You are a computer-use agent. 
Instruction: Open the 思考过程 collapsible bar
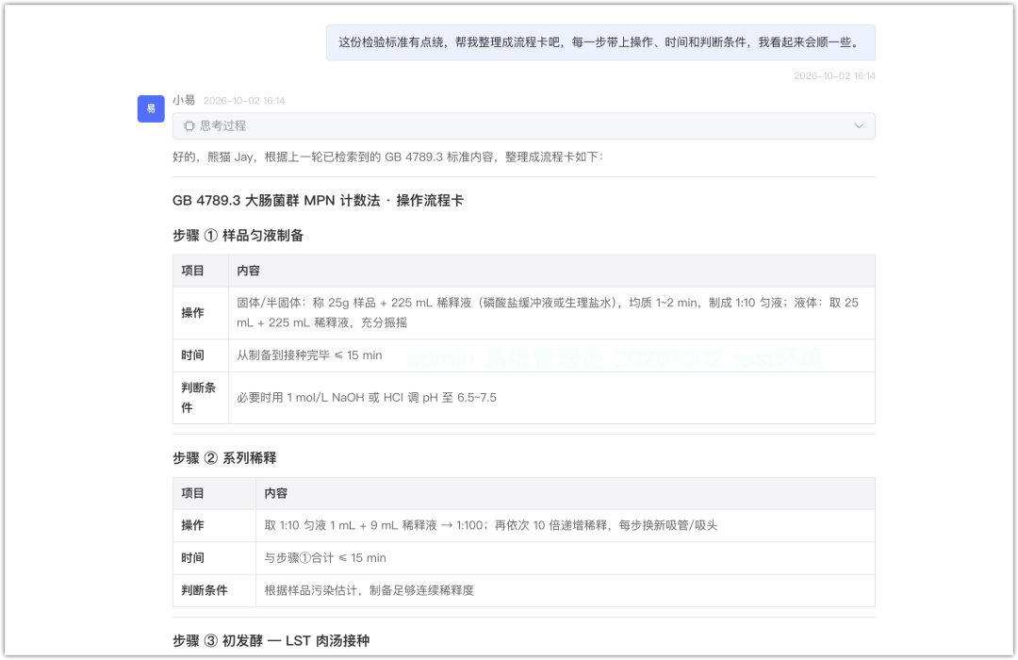[523, 126]
